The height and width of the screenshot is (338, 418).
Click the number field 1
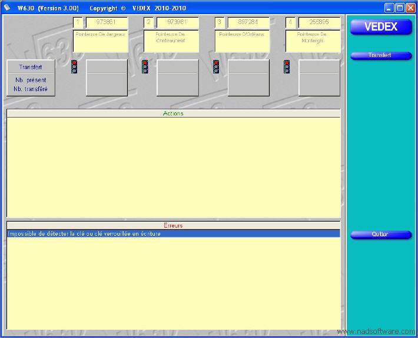tap(78, 22)
